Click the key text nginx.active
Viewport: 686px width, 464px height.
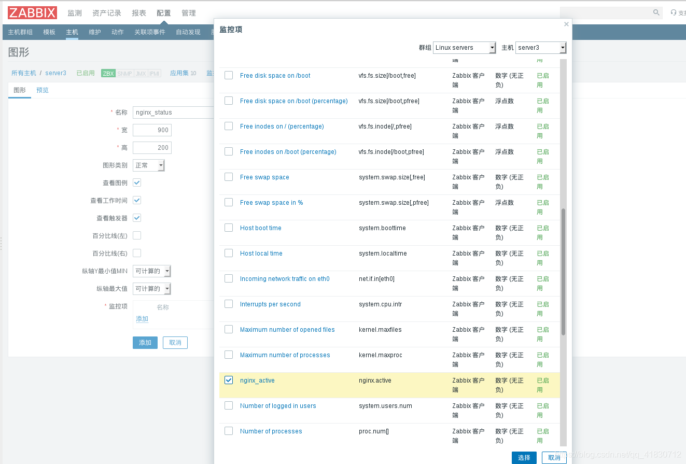pyautogui.click(x=375, y=381)
